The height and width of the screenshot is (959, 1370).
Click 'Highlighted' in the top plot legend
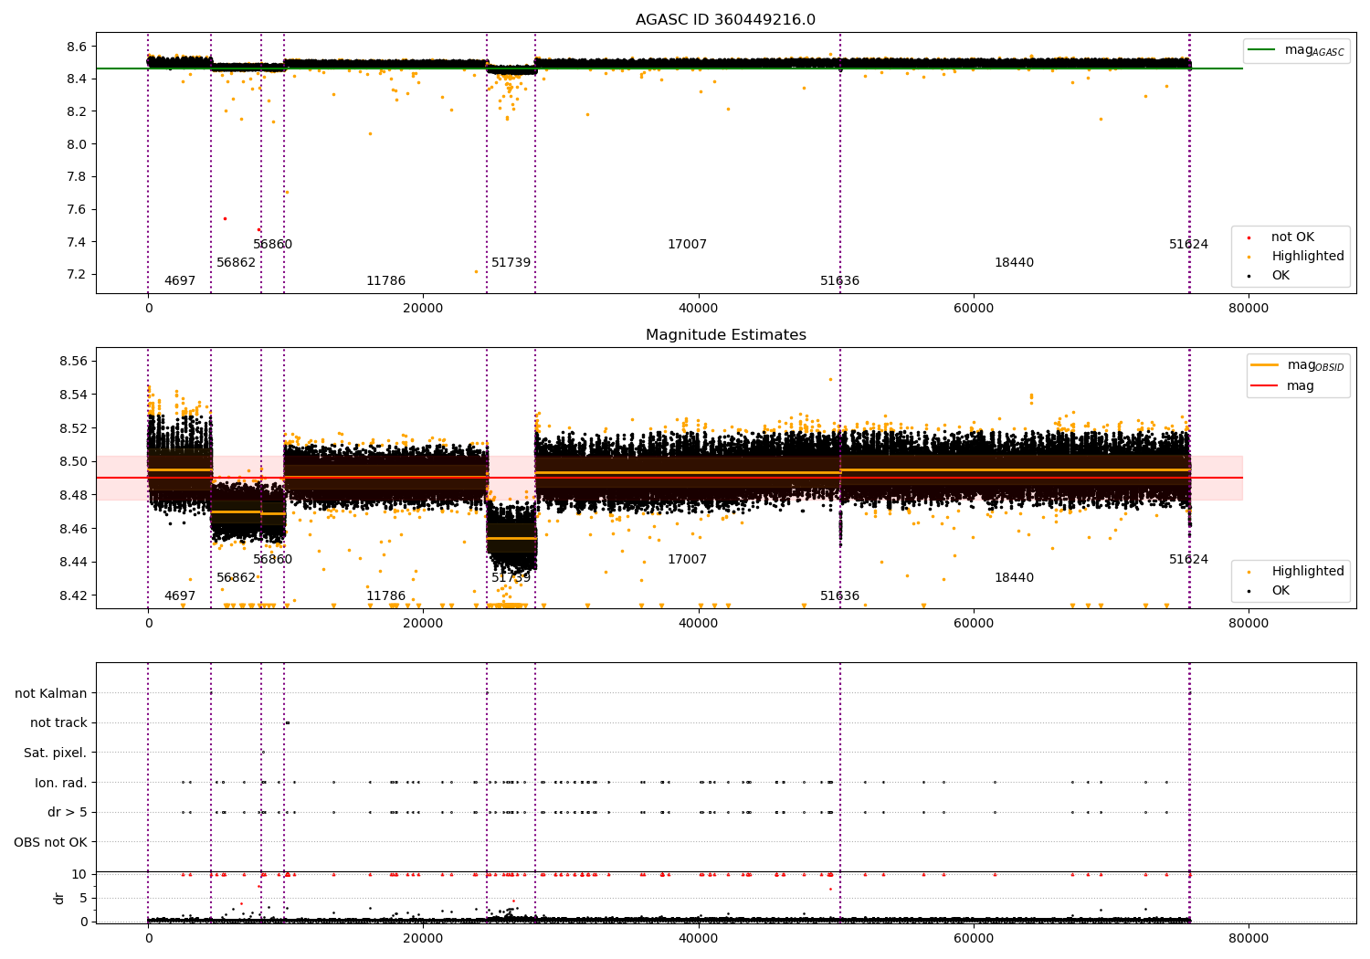point(1308,257)
